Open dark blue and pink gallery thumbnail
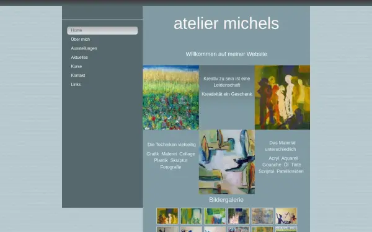Image resolution: width=372 pixels, height=232 pixels. (x=239, y=216)
